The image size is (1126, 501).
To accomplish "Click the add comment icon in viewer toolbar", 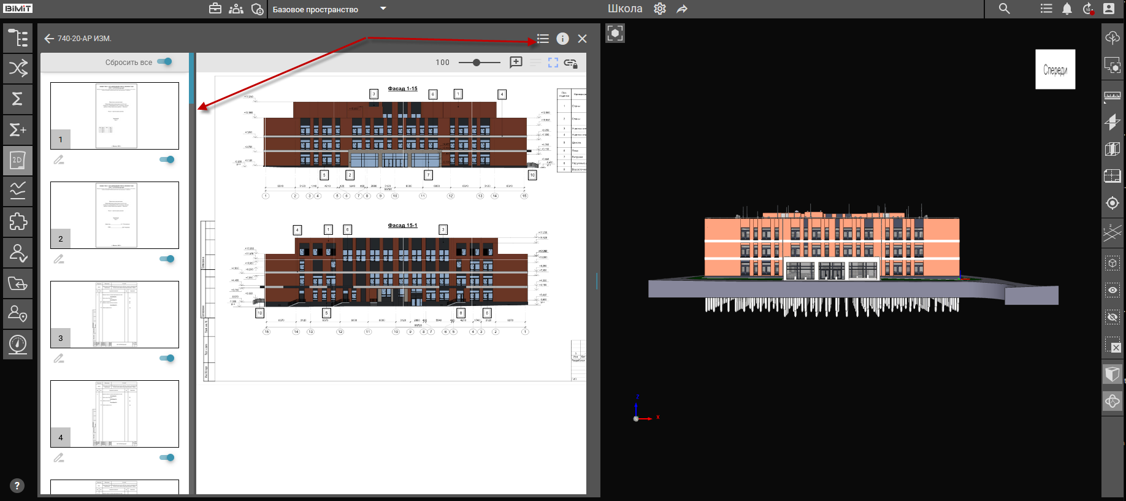I will (x=516, y=63).
